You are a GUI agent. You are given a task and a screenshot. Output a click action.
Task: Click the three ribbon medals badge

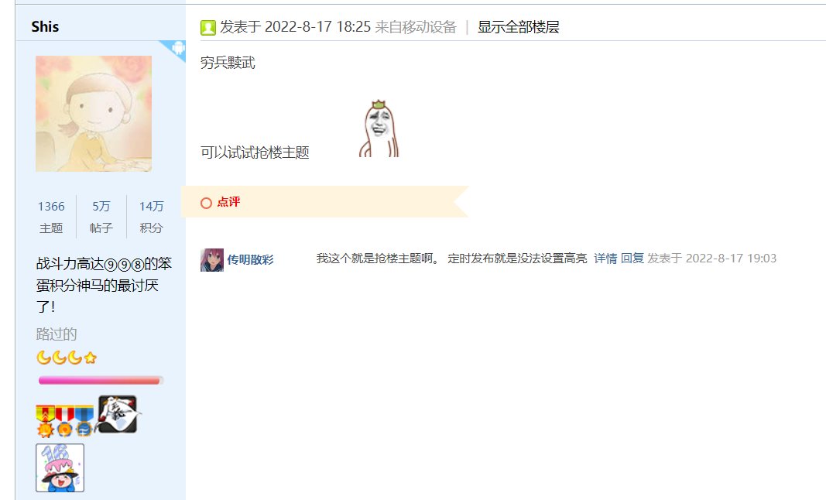click(x=64, y=420)
